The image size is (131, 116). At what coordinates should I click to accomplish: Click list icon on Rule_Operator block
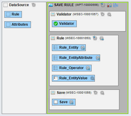tap(56, 68)
